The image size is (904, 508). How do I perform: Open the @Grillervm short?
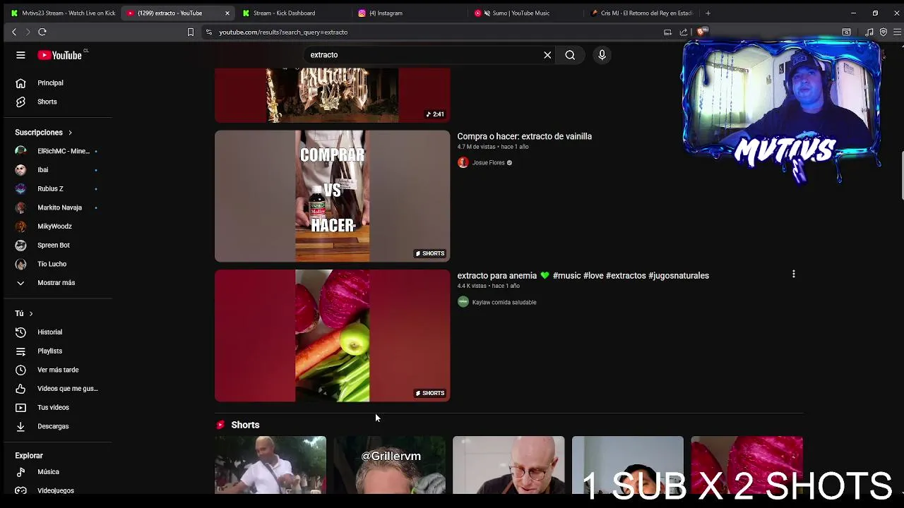point(390,465)
